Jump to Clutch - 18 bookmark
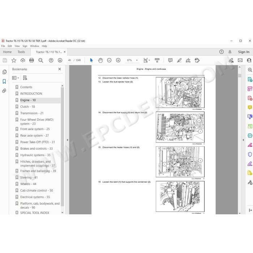The width and height of the screenshot is (253, 253). pyautogui.click(x=27, y=107)
